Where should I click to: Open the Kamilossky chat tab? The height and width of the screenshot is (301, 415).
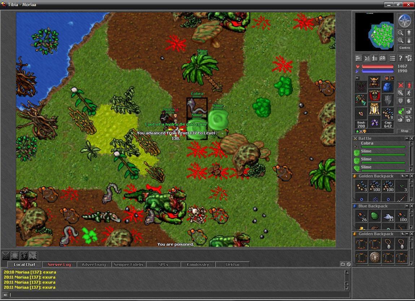198,265
